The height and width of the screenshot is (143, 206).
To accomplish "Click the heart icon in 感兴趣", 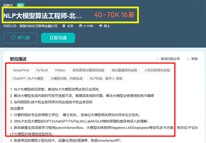I will (13, 38).
